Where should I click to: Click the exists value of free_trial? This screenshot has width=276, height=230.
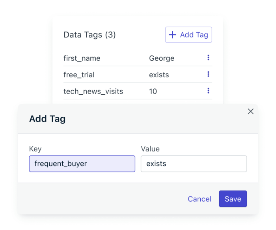(159, 75)
